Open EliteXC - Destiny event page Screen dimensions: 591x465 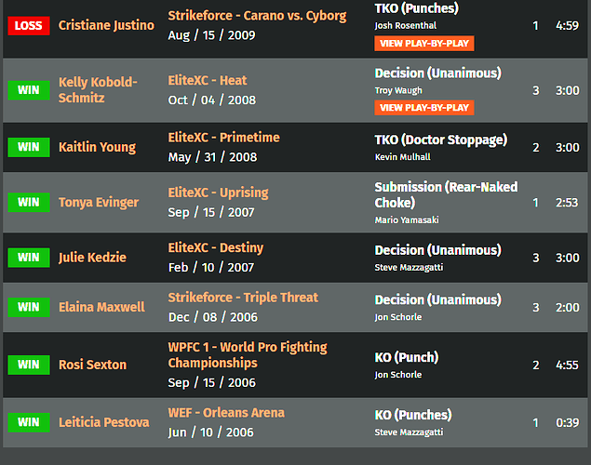click(216, 247)
